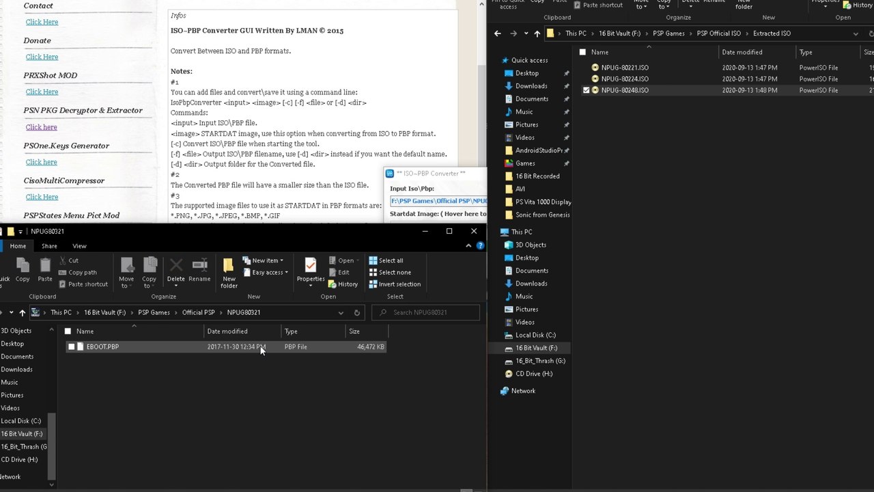Click Paste shortcut in NPUG80321 ribbon
This screenshot has width=874, height=492.
(83, 284)
